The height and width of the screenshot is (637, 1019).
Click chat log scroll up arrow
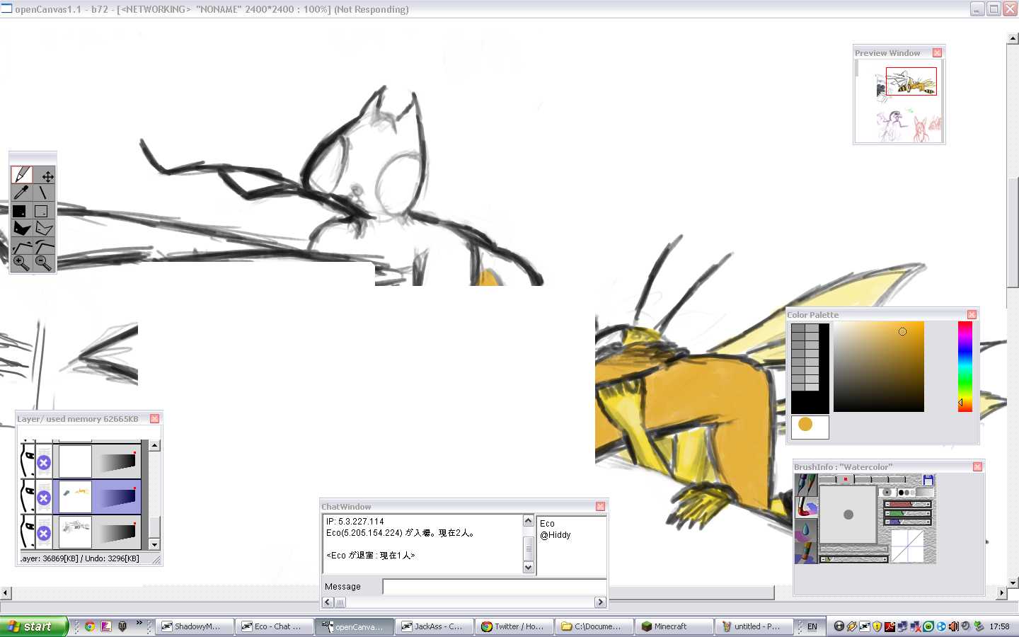click(x=528, y=521)
